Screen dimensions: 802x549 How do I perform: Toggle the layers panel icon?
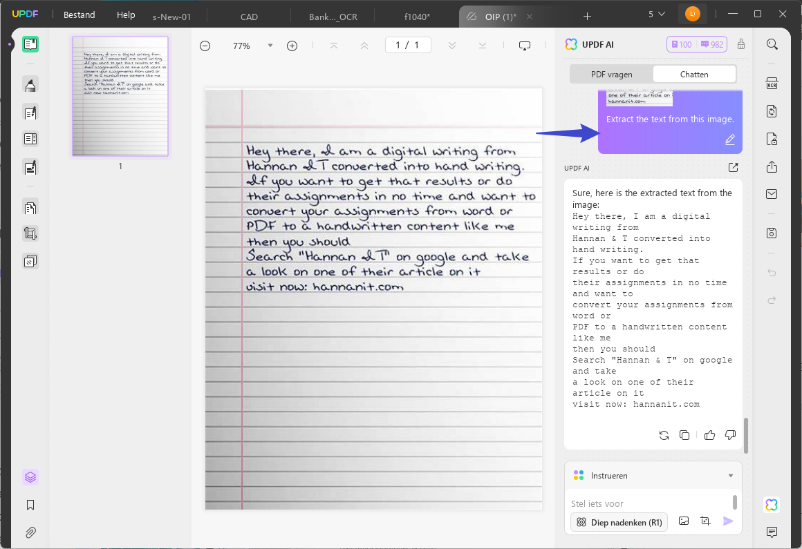30,477
